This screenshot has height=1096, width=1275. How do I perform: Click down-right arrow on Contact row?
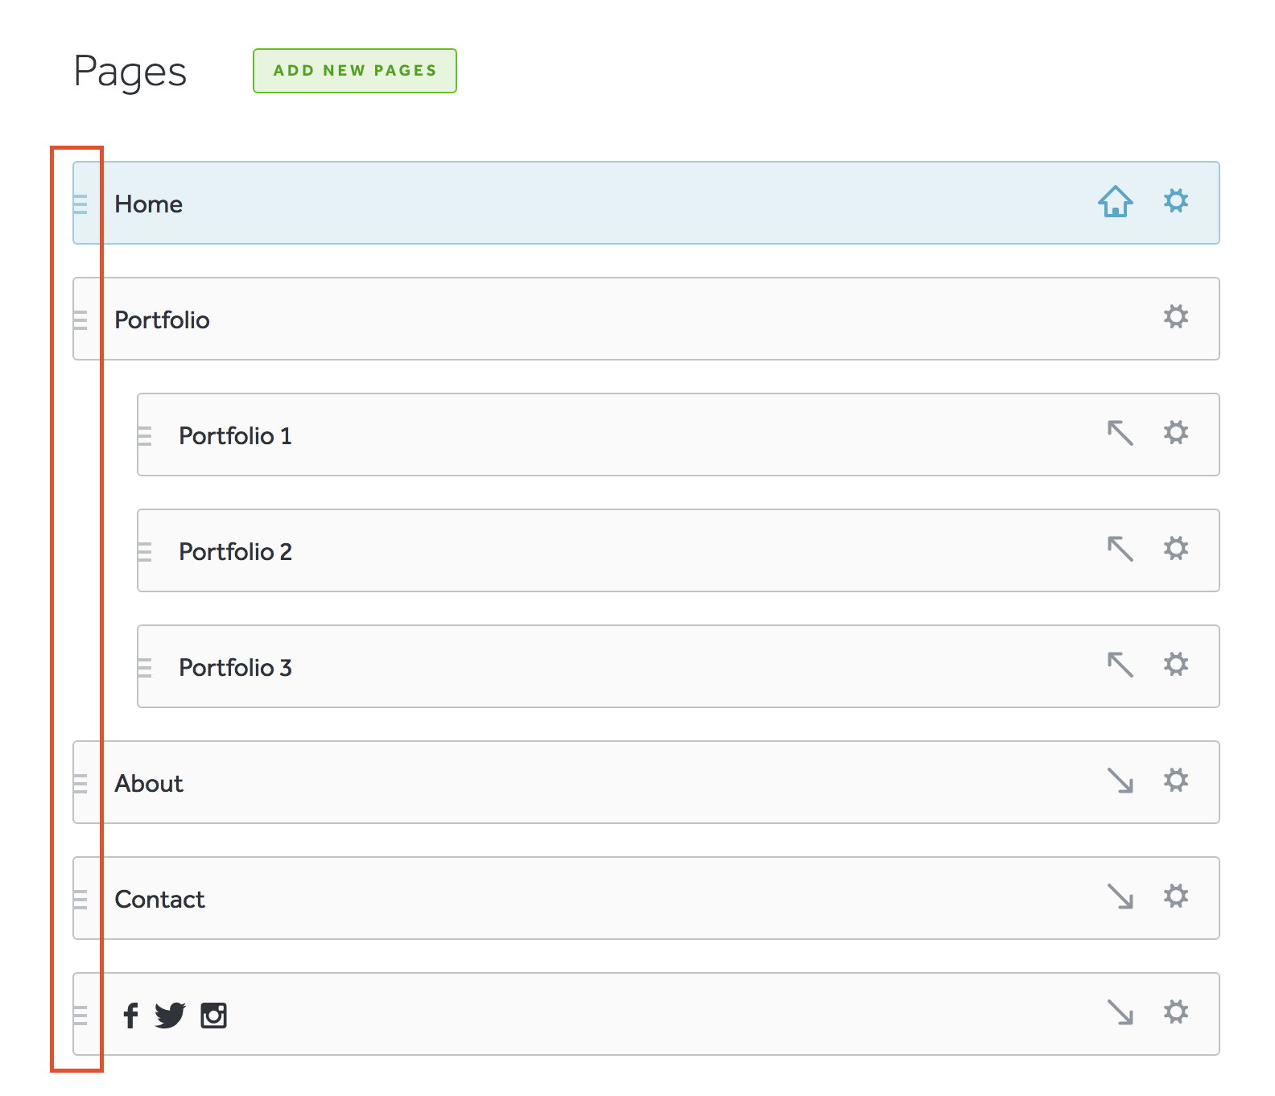click(1120, 896)
